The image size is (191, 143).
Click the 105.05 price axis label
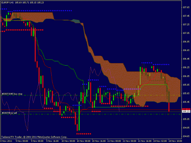pos(186,119)
